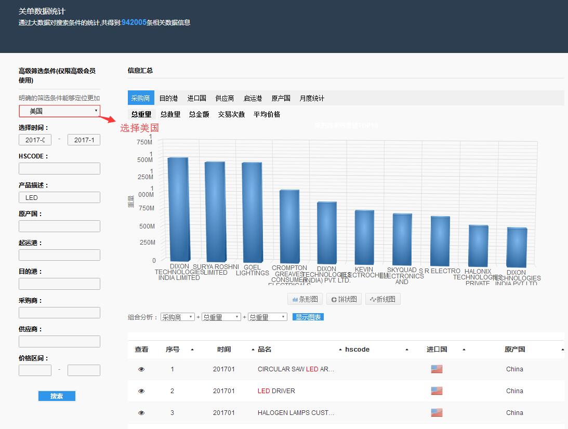Click the DIXON TECHNOLOGIES INDIA LIMITED bar

[179, 209]
